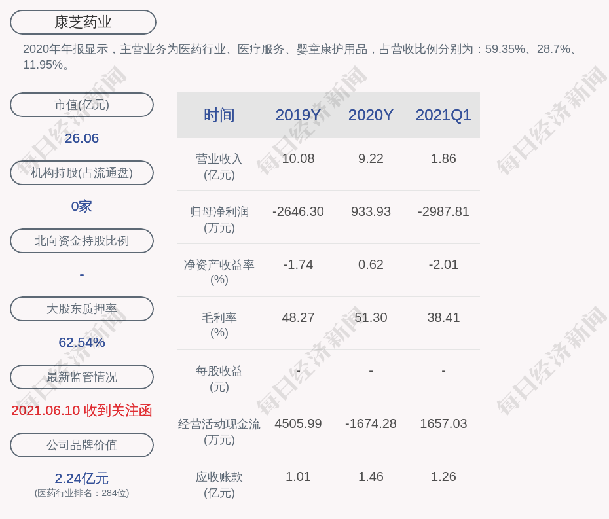Select cash flow value 1657.03

(x=443, y=423)
